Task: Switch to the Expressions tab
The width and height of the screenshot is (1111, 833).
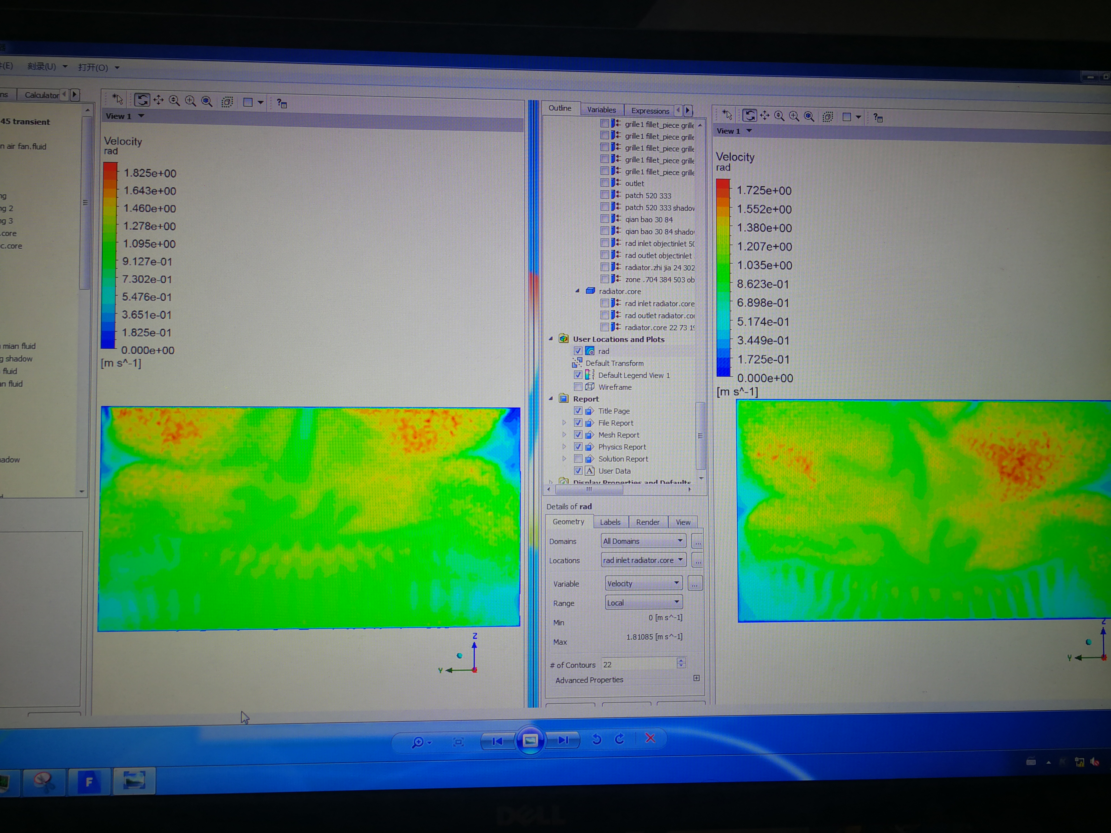Action: (650, 111)
